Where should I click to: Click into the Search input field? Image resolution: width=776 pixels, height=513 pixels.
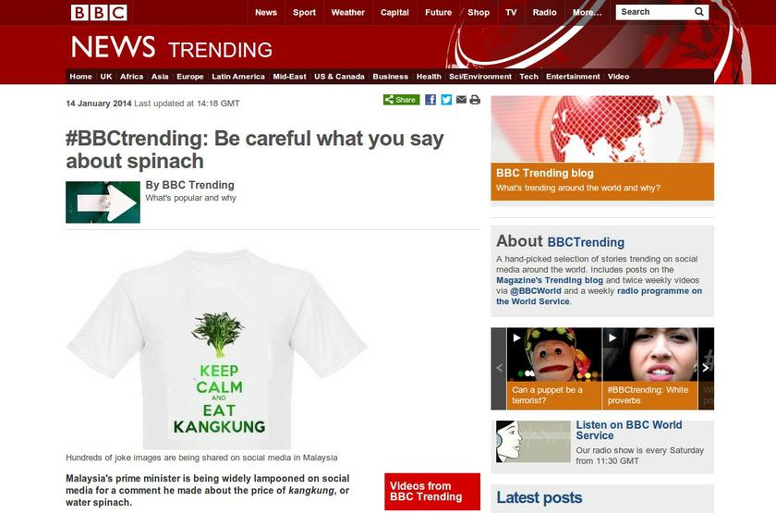(654, 12)
